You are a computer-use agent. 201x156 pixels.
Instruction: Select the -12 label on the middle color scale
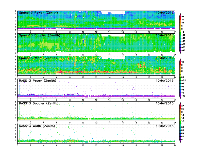[183, 96]
